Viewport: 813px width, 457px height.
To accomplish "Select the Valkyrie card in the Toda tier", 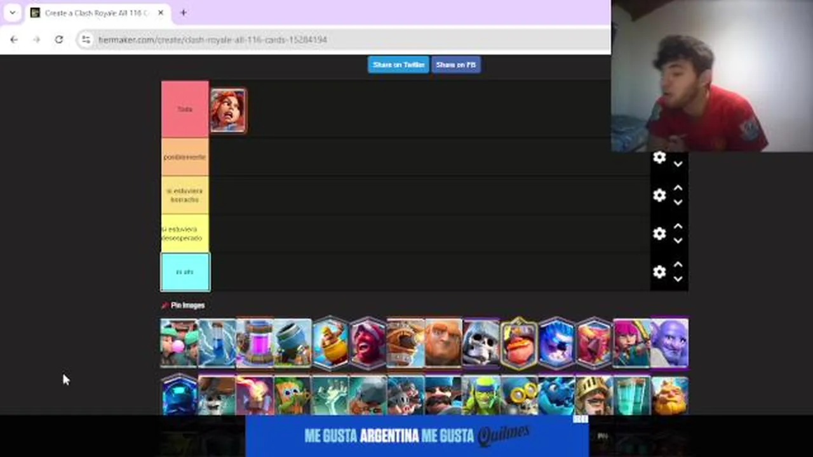I will [228, 110].
